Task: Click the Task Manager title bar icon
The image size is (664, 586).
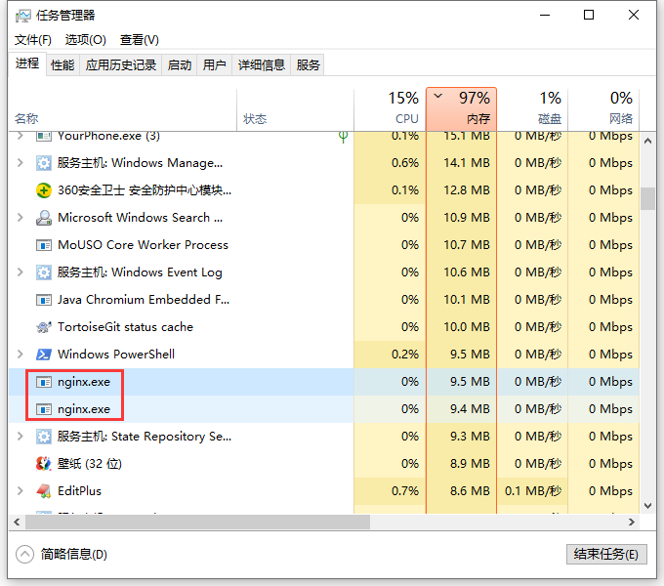Action: pyautogui.click(x=22, y=16)
